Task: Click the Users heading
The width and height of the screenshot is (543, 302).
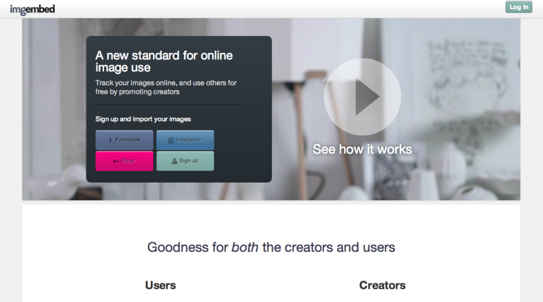Action: tap(160, 285)
